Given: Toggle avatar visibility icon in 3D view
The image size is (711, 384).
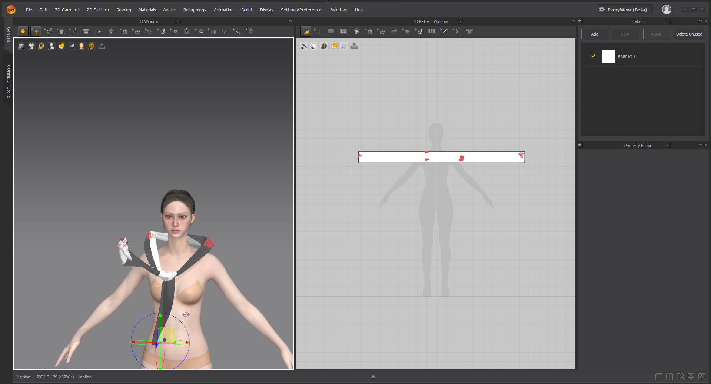Looking at the screenshot, I should [52, 46].
